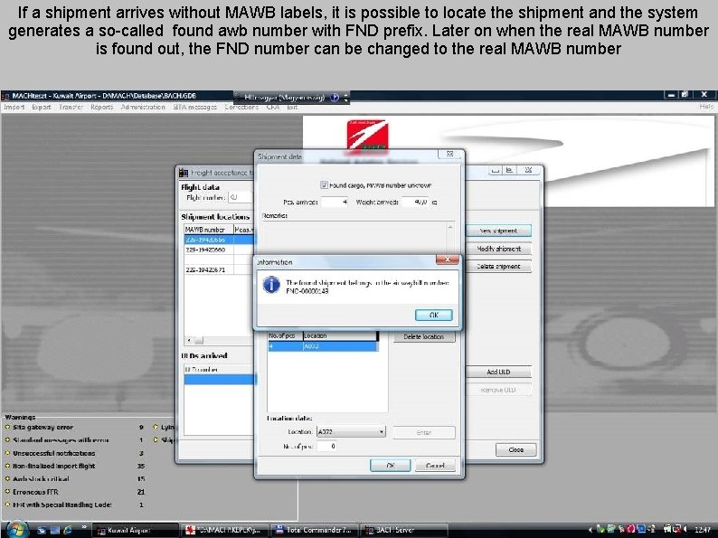
Task: Switch to BACH Server taskbar button
Action: point(403,530)
